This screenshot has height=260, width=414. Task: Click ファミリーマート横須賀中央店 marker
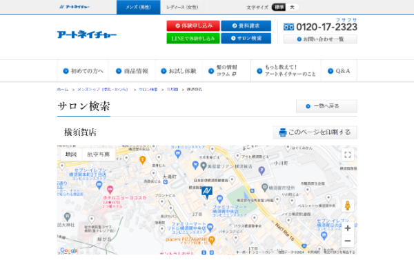point(219,199)
